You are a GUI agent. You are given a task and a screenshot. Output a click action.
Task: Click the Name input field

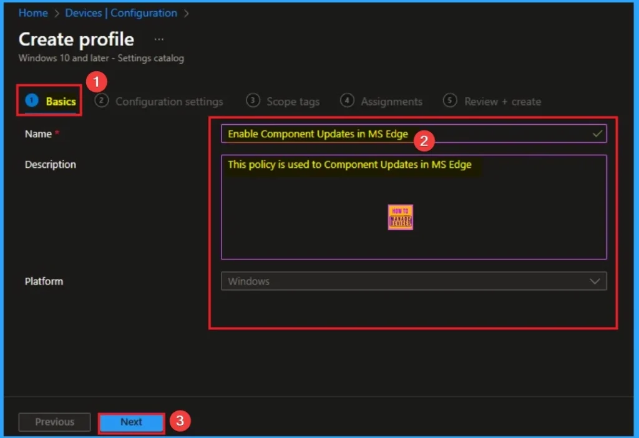[414, 134]
